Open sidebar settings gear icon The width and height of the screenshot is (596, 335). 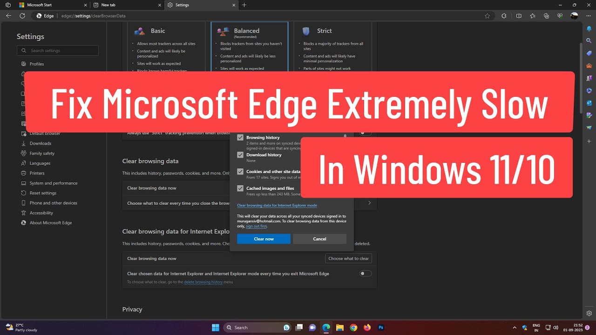(589, 313)
